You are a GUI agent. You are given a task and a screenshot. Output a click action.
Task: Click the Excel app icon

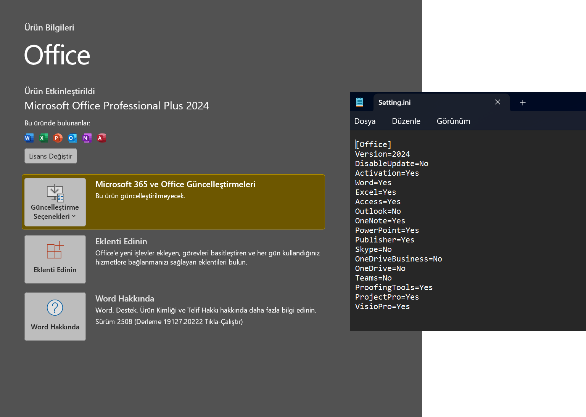pos(43,138)
